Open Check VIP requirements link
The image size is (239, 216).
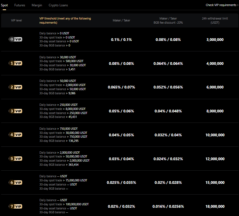(221, 5)
